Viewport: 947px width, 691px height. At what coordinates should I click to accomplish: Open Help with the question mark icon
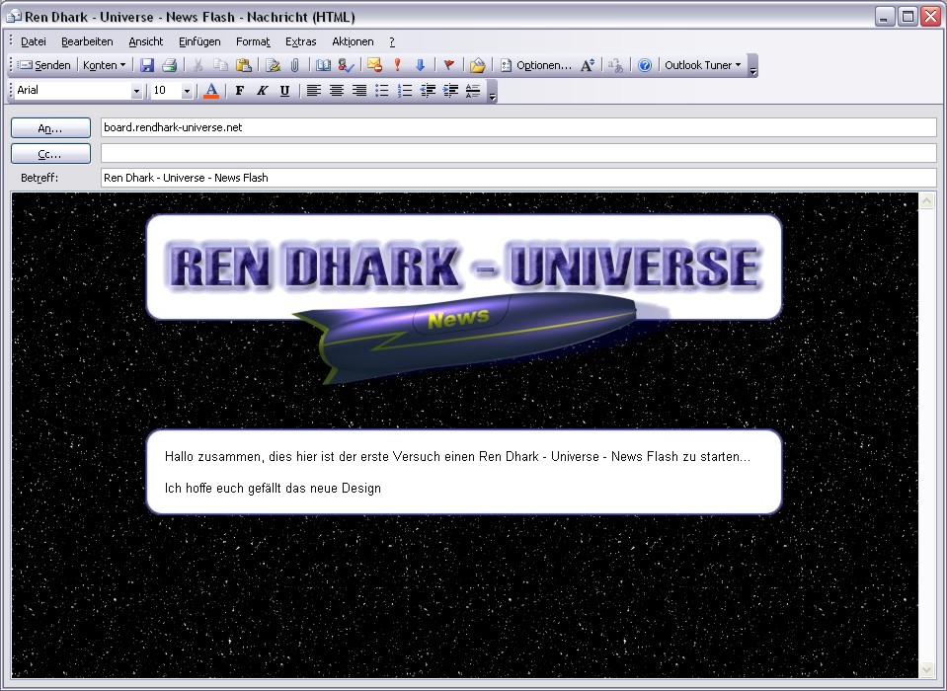pos(645,65)
